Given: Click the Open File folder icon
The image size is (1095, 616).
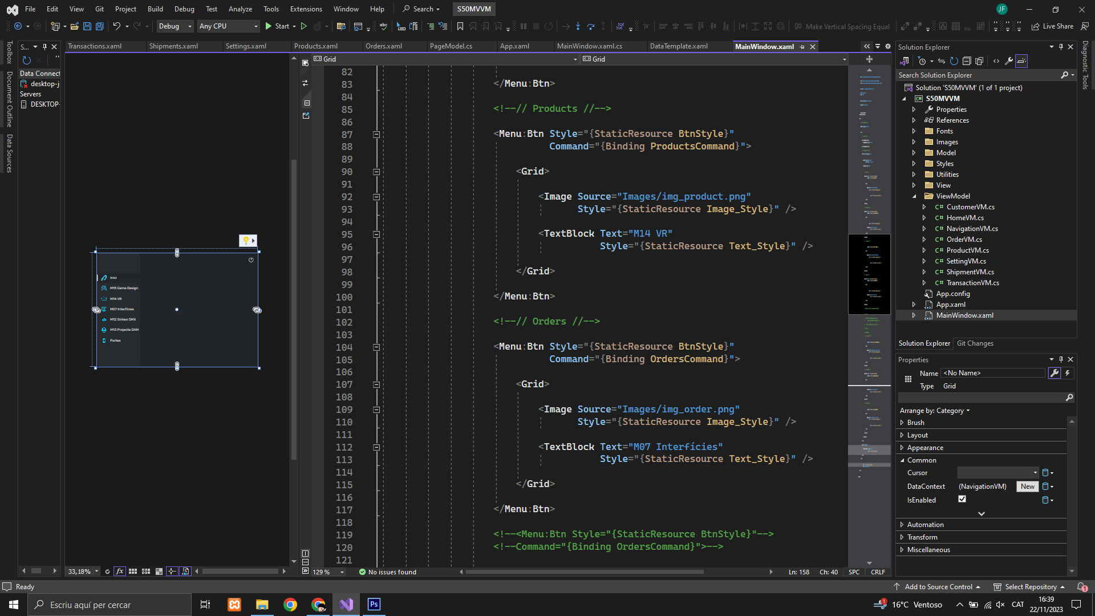Looking at the screenshot, I should pos(75,26).
